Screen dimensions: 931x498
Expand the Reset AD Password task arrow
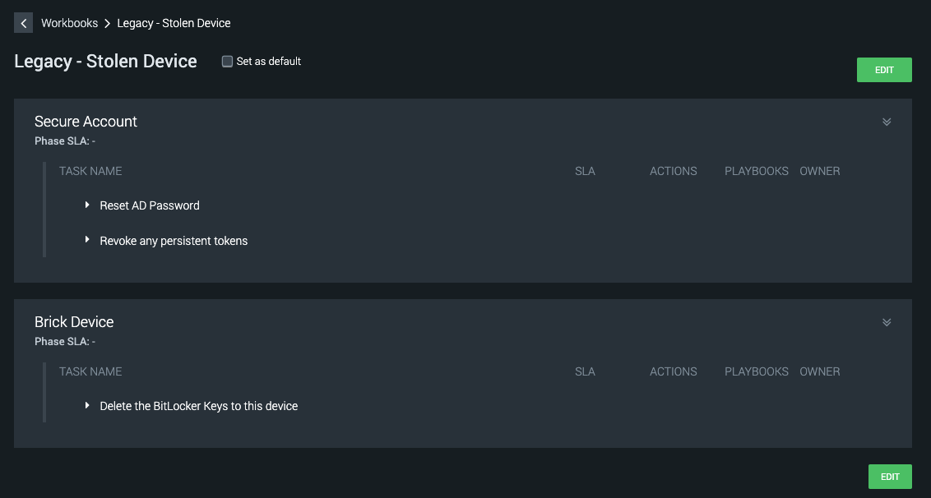[x=87, y=205]
